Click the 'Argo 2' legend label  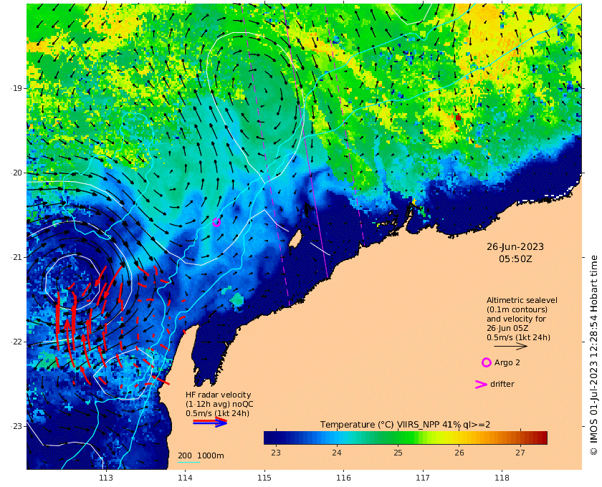(x=507, y=362)
